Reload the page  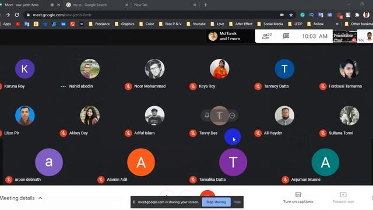coord(17,15)
